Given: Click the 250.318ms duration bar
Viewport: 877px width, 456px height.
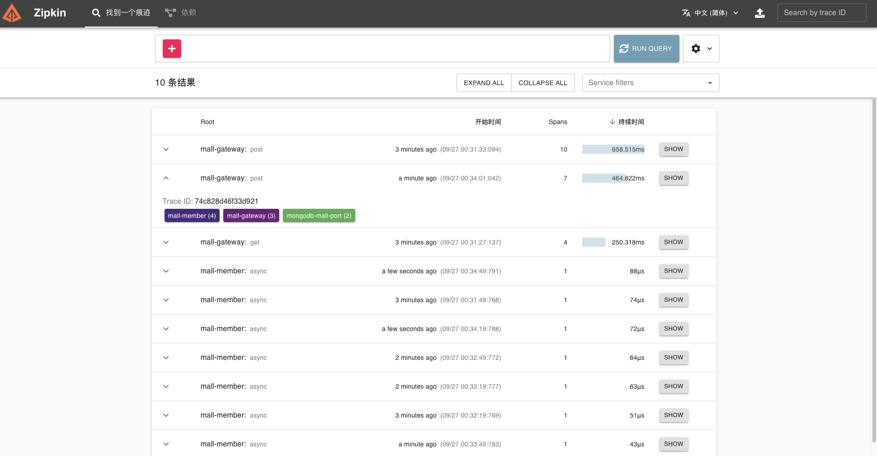Looking at the screenshot, I should (594, 242).
